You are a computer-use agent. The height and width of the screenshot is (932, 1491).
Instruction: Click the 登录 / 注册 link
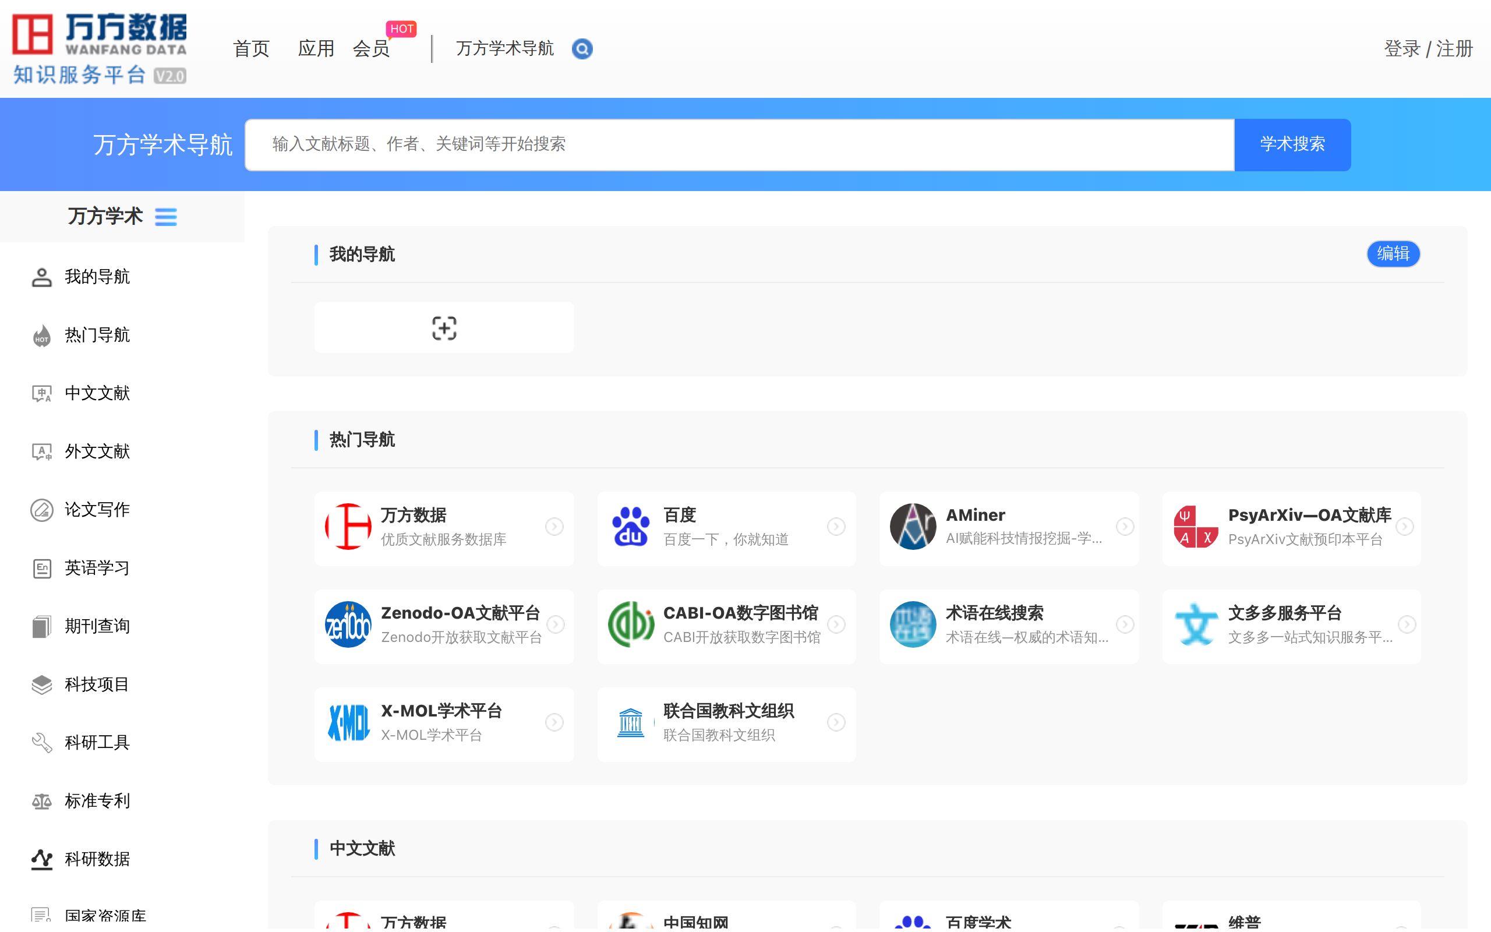tap(1428, 49)
